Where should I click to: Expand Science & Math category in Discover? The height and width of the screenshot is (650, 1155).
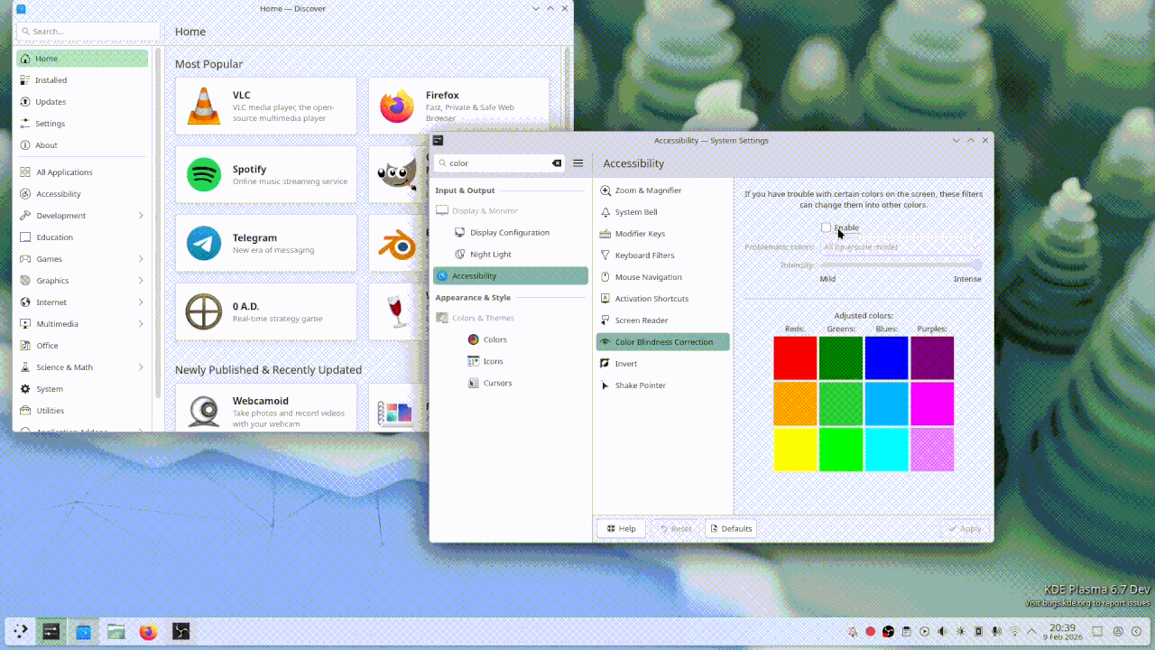pos(81,367)
